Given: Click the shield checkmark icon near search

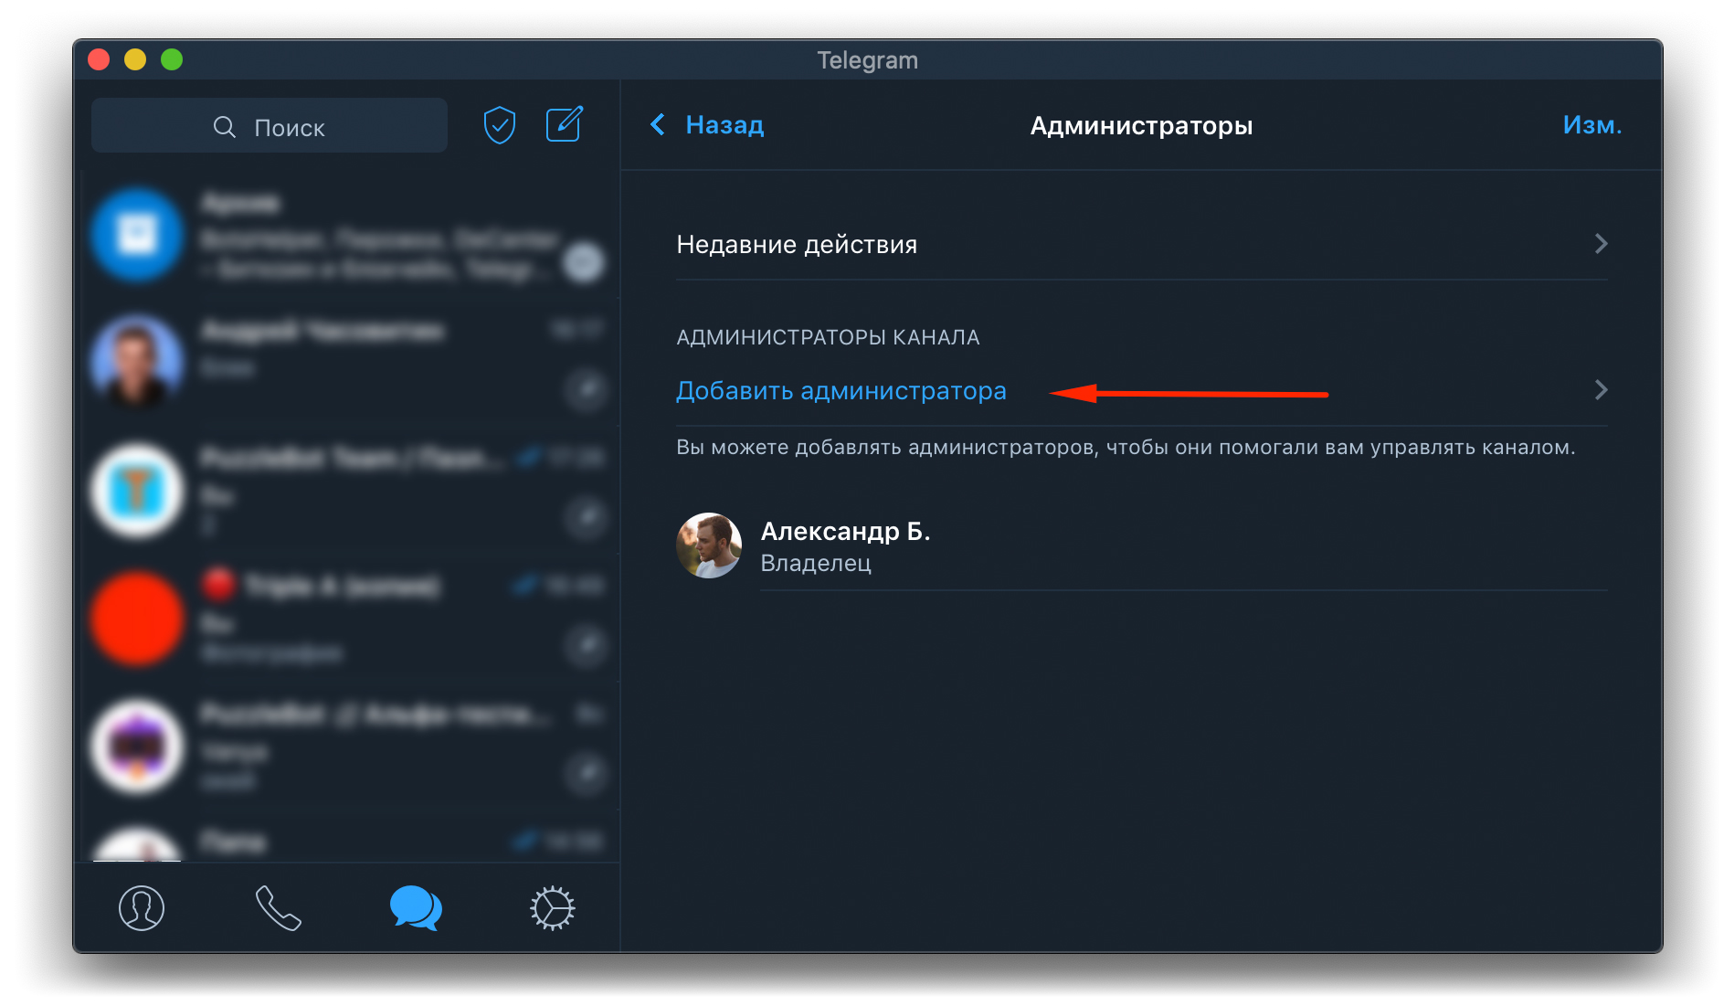Looking at the screenshot, I should tap(499, 125).
